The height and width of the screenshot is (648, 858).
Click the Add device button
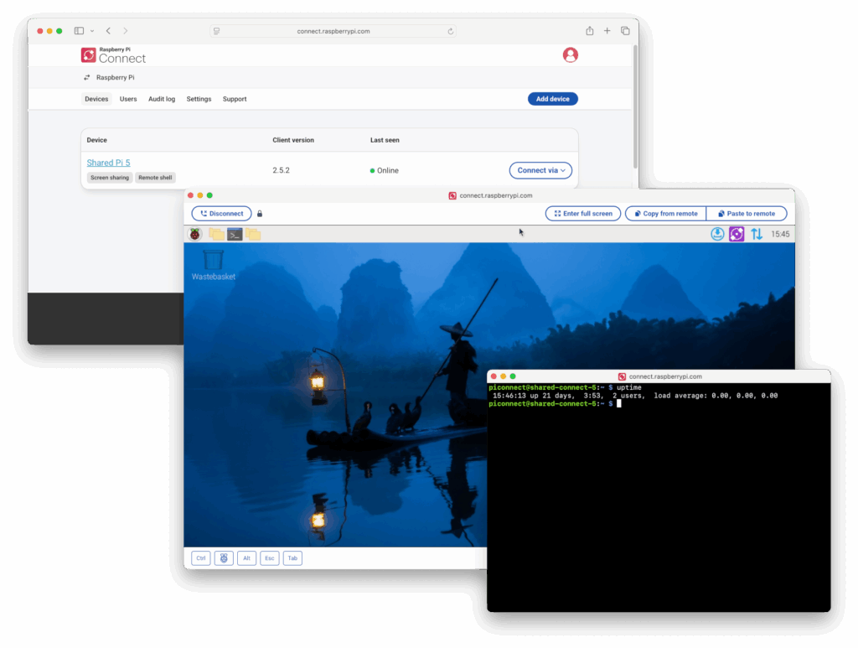click(x=553, y=99)
